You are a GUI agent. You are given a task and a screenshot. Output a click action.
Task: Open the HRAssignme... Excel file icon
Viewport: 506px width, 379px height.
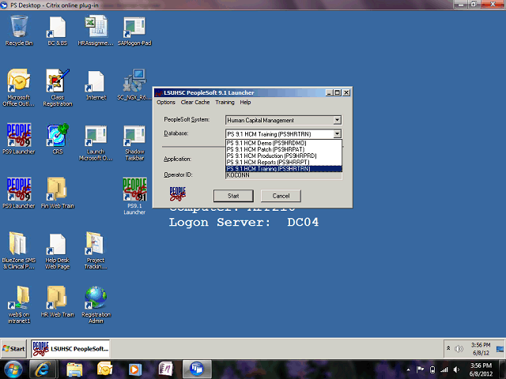pyautogui.click(x=96, y=31)
